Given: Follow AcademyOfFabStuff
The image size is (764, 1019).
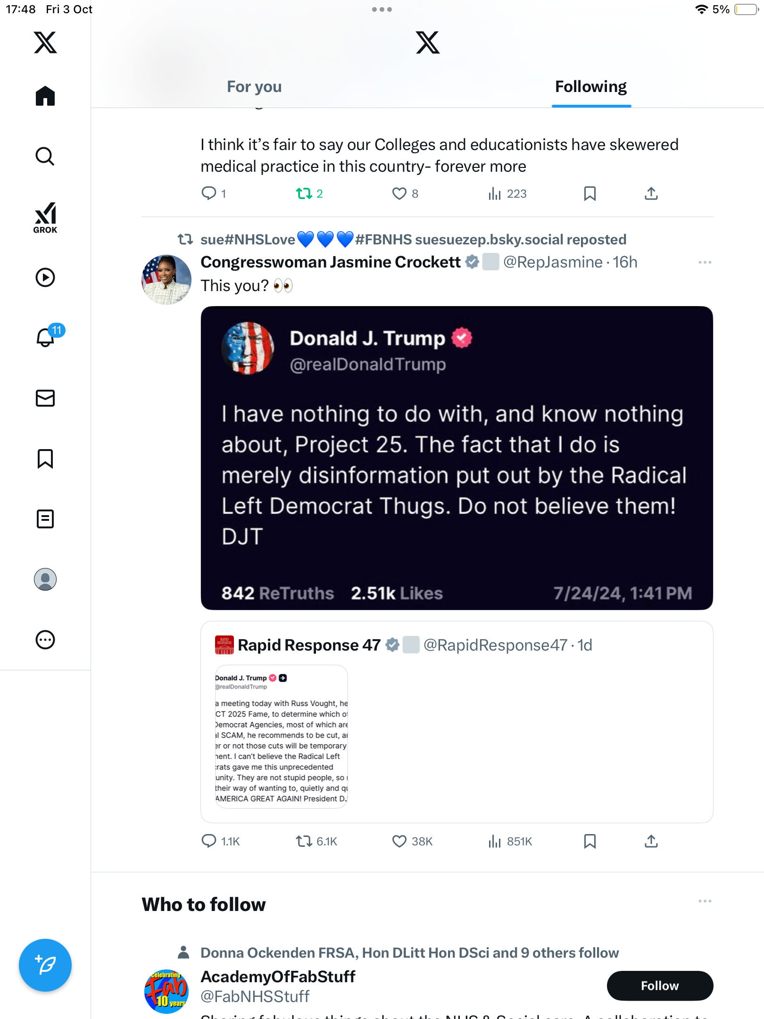Looking at the screenshot, I should click(659, 986).
